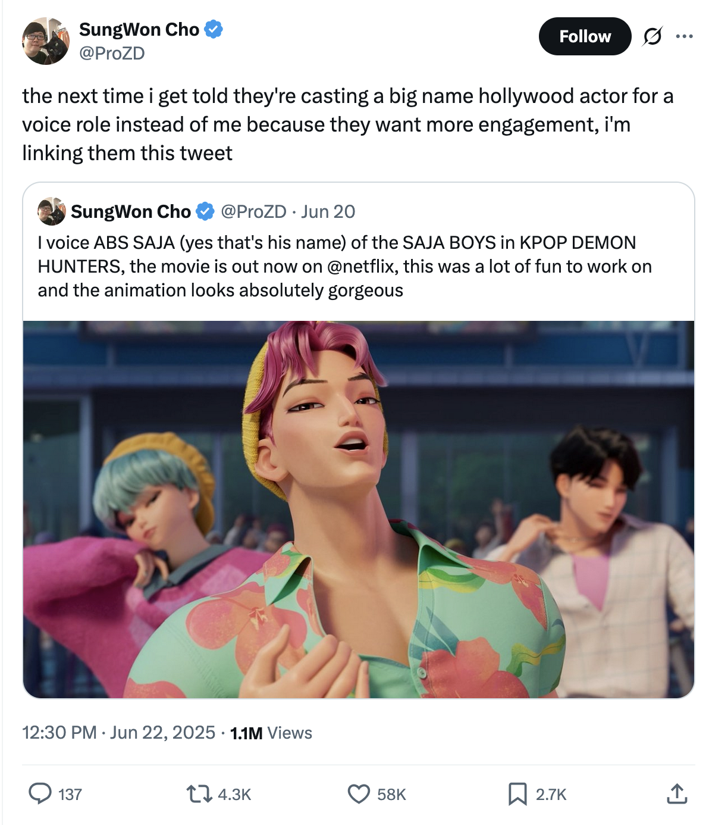
Task: Click the SungWon Cho display name at top
Action: 139,29
